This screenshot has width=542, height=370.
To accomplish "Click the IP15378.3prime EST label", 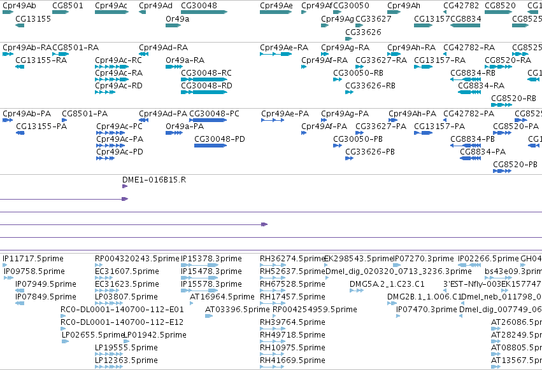I will (211, 259).
